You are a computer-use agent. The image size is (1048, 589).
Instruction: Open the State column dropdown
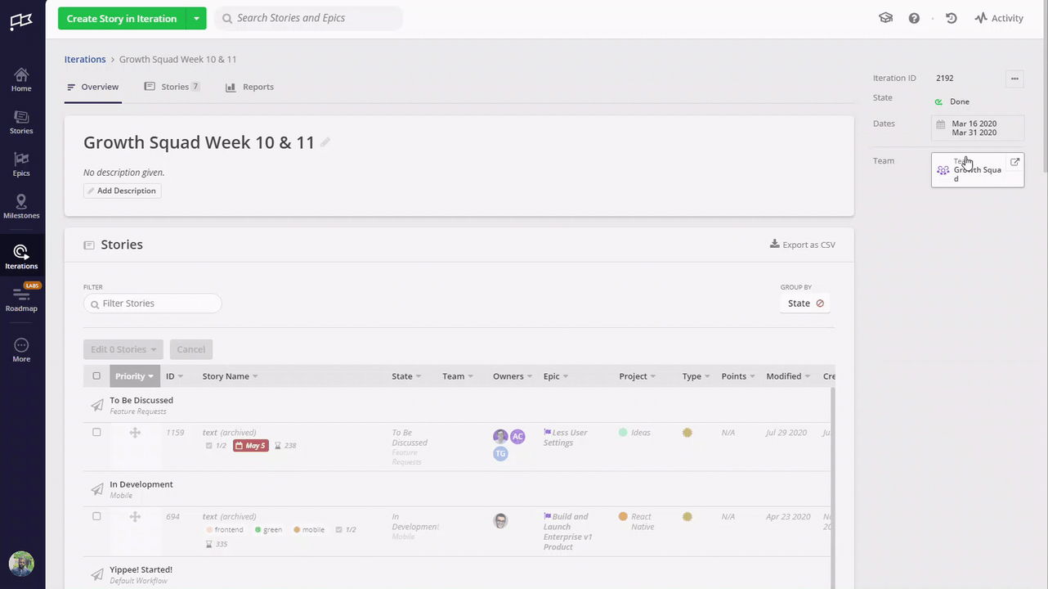click(406, 376)
